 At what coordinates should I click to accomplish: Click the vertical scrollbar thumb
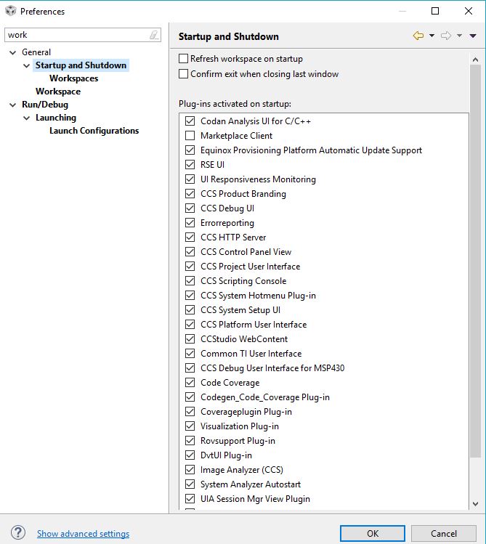[475, 261]
